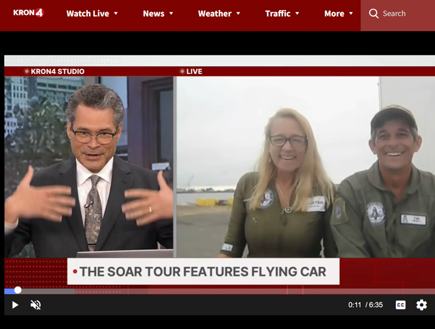435x329 pixels.
Task: Unmute the video with the speaker icon
Action: [35, 305]
